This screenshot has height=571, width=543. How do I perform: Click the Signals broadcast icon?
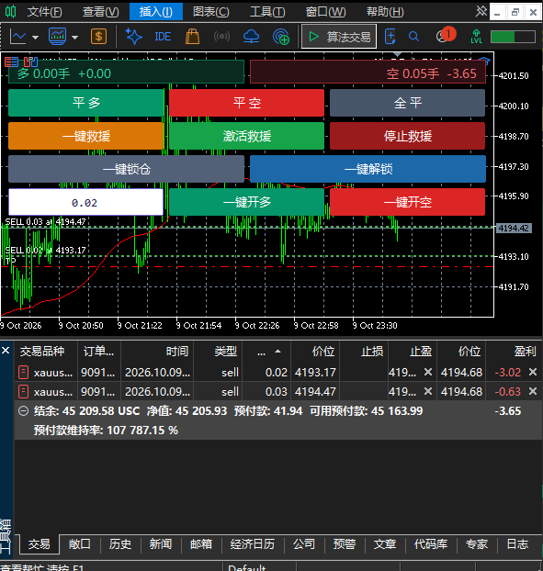[221, 37]
